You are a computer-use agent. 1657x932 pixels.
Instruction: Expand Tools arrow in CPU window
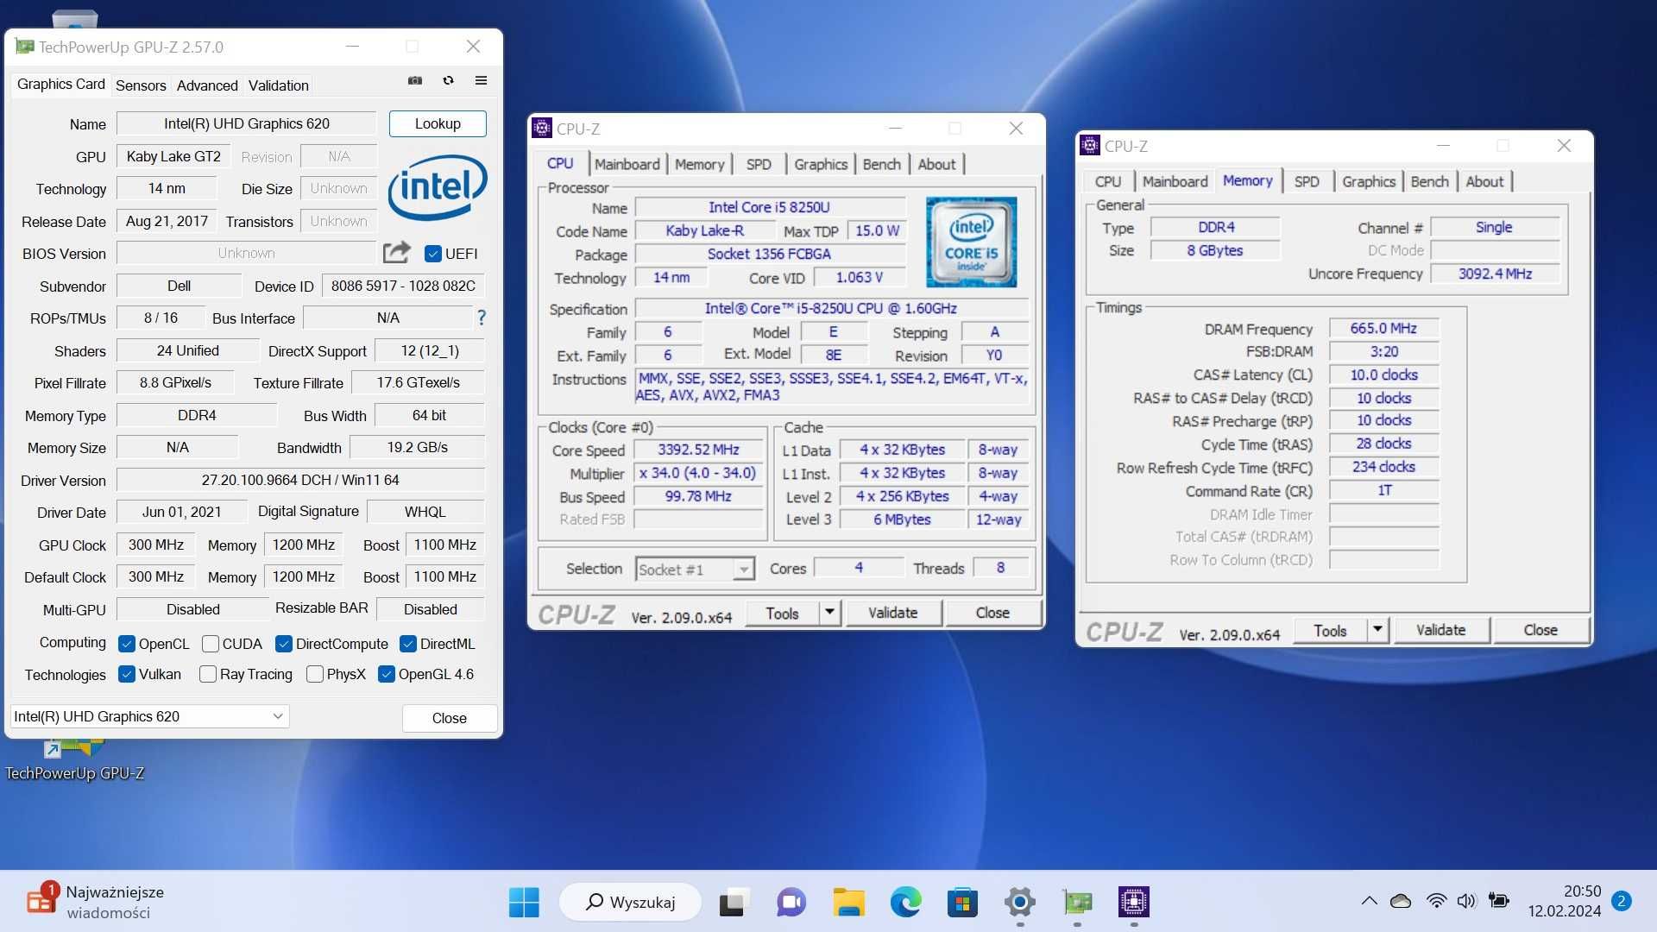[829, 613]
